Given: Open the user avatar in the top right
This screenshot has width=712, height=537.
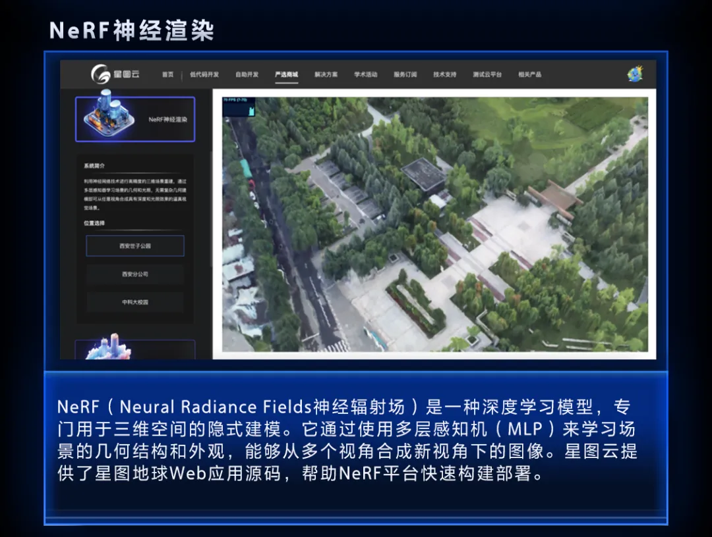Looking at the screenshot, I should coord(634,74).
